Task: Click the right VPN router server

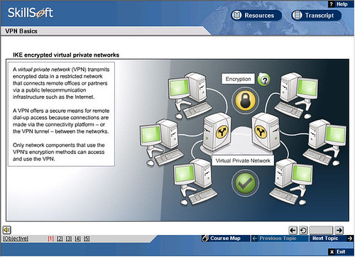Action: (x=266, y=132)
